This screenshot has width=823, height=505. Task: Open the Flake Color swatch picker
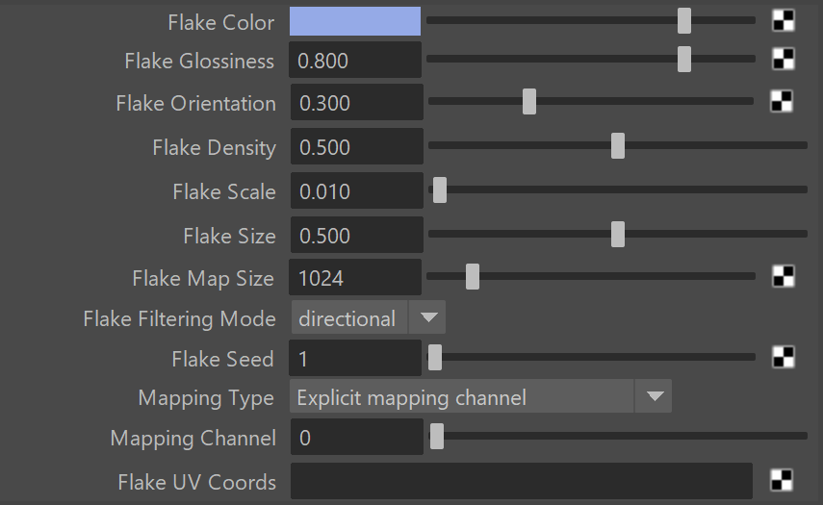(355, 21)
